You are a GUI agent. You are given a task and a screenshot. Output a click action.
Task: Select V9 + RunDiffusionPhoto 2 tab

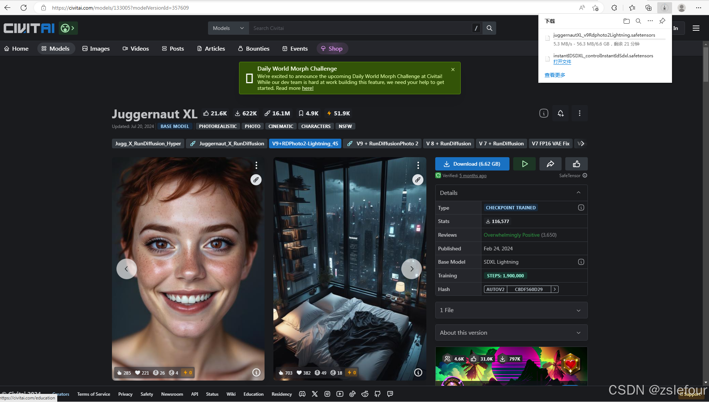coord(382,143)
